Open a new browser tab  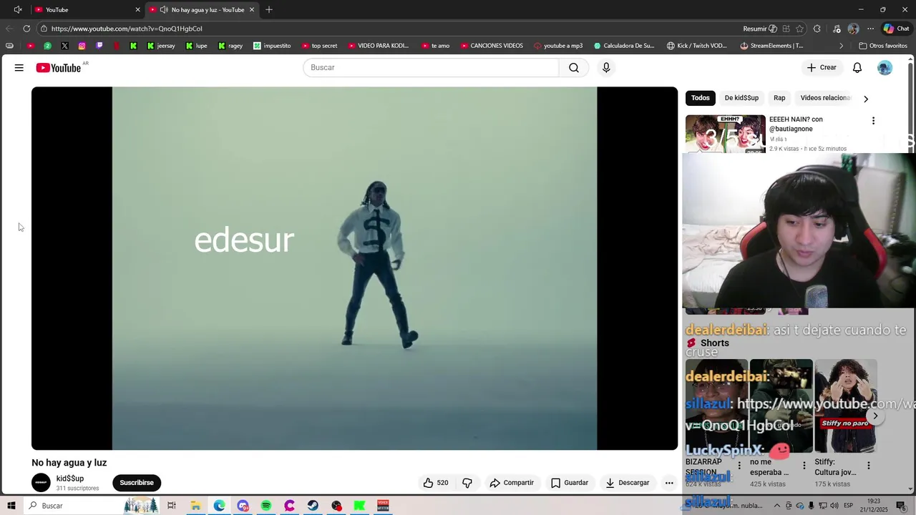tap(269, 10)
